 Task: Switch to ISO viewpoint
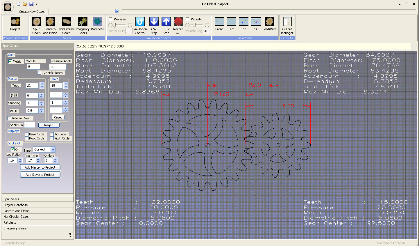(x=256, y=22)
